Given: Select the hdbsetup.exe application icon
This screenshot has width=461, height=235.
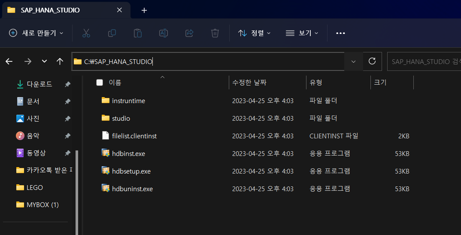Looking at the screenshot, I should [106, 171].
